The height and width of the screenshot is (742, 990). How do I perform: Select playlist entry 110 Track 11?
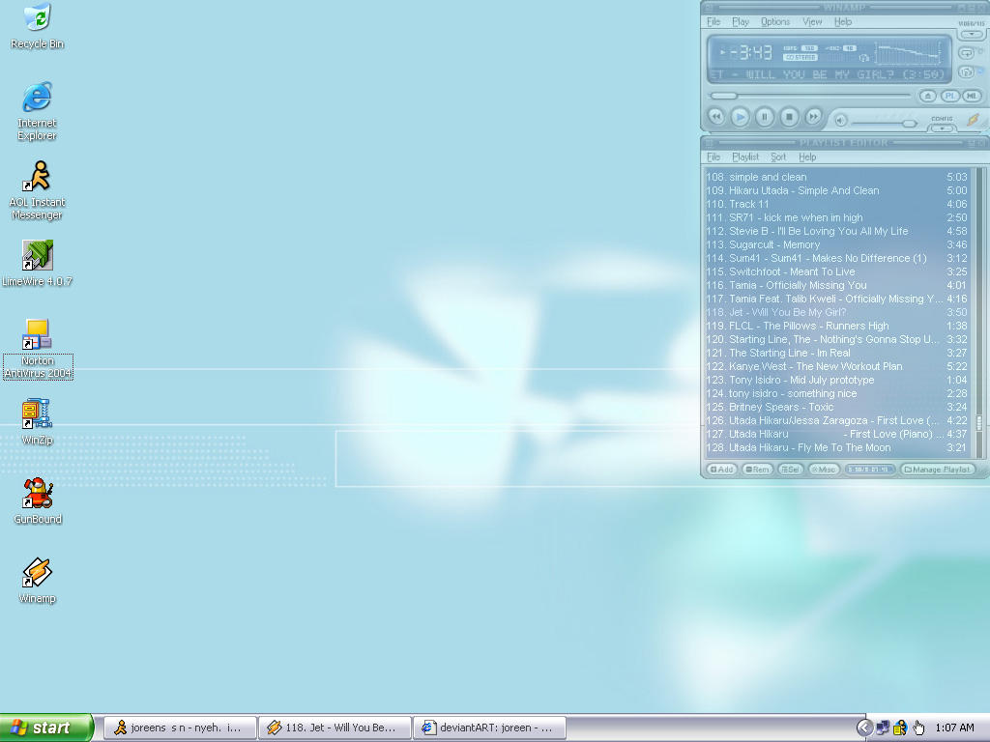tap(836, 204)
